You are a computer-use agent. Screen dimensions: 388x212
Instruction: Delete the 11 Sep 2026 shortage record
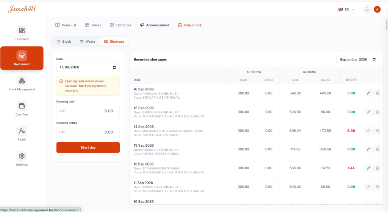[x=377, y=187]
